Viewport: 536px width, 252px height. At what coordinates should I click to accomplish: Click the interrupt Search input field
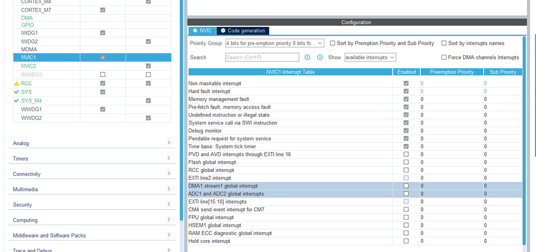point(262,57)
